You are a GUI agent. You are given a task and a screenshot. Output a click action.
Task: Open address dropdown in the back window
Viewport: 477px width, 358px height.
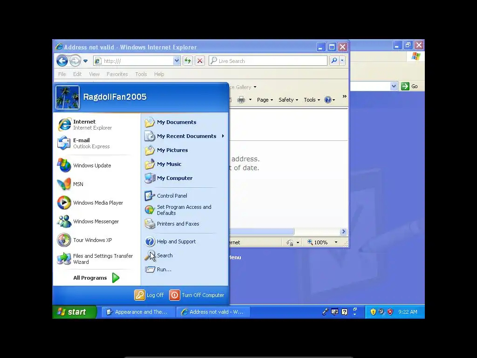click(x=394, y=86)
